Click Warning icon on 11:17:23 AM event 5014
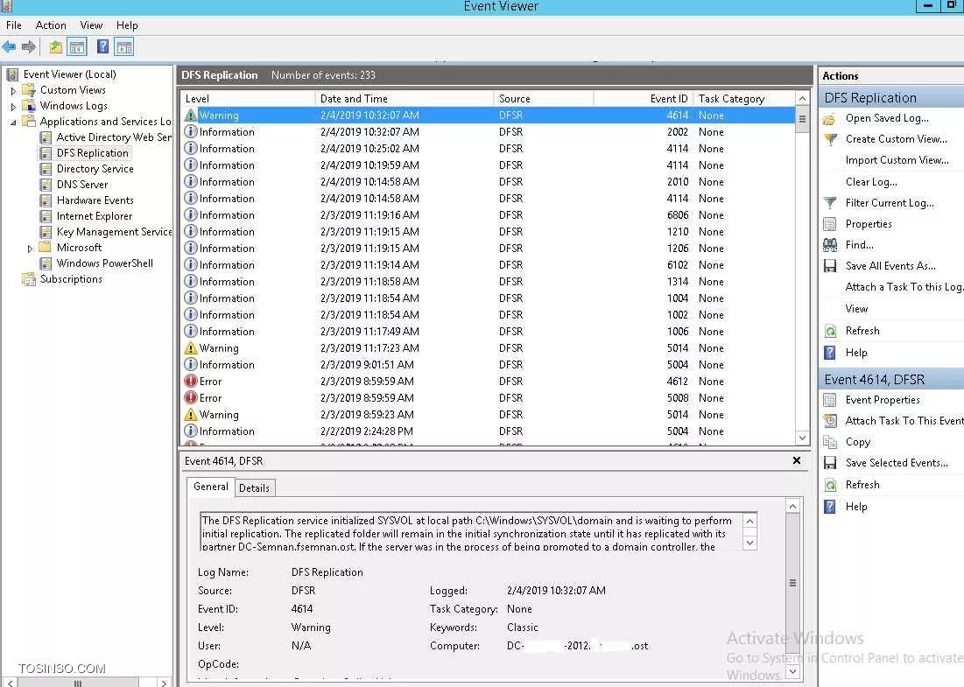This screenshot has width=964, height=687. point(191,347)
